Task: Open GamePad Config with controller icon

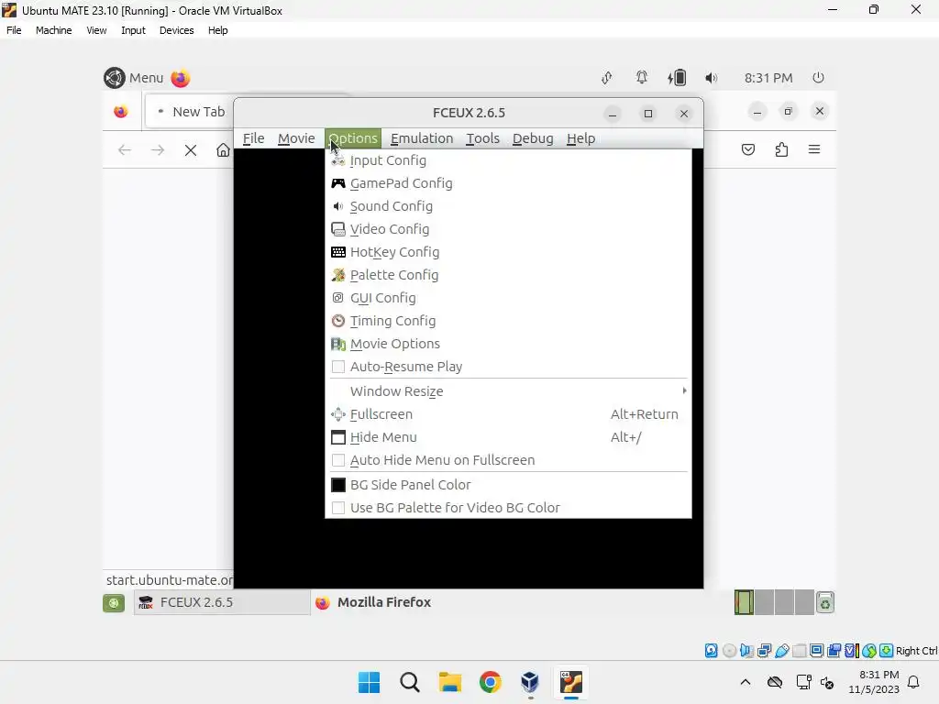Action: (x=508, y=183)
